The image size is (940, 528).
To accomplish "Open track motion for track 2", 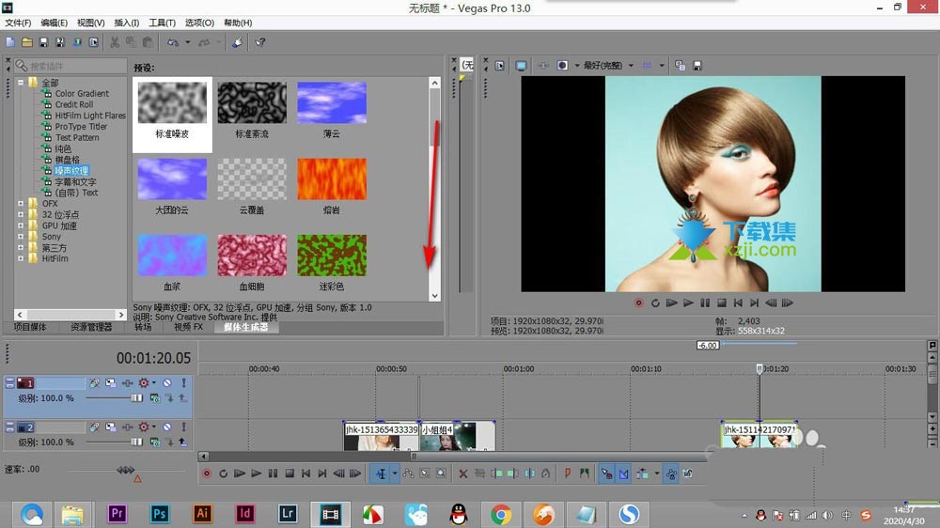I will 110,427.
